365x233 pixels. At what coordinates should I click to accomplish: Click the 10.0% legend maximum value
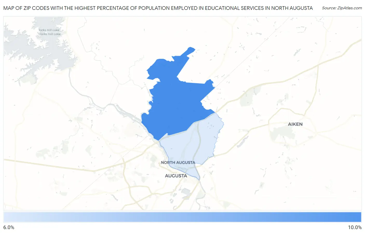coord(355,227)
